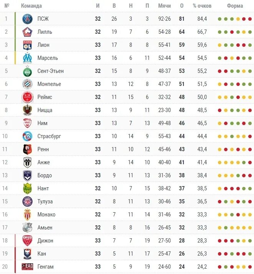Screen dimensions: 254x274
Task: Open the Страсбург team link
Action: coord(49,136)
